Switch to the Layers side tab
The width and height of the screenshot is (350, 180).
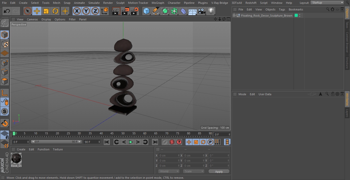[x=347, y=113]
